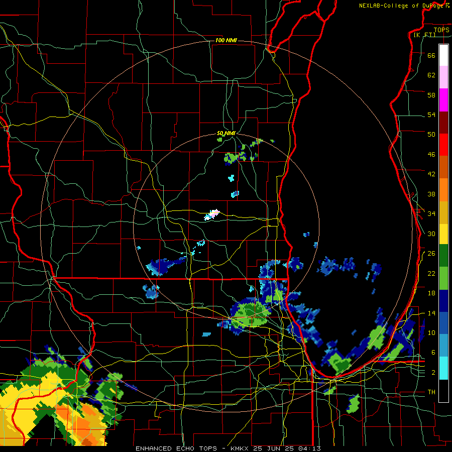The height and width of the screenshot is (452, 452).
Task: Select the light green legend swatch
Action: (x=443, y=278)
